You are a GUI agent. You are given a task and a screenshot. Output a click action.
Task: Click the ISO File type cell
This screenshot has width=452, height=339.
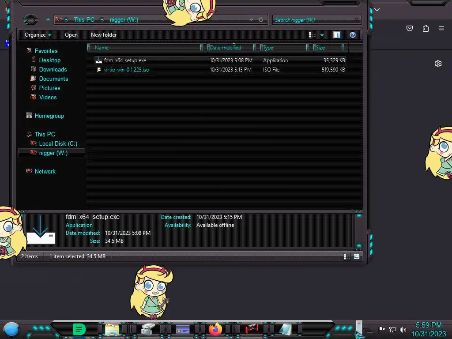click(x=271, y=69)
